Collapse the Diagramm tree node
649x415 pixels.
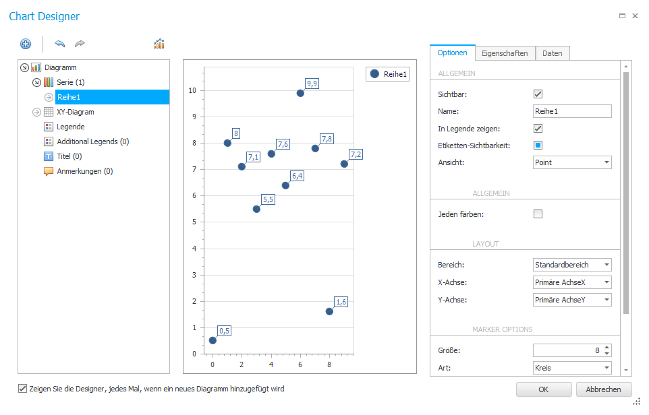tap(24, 67)
